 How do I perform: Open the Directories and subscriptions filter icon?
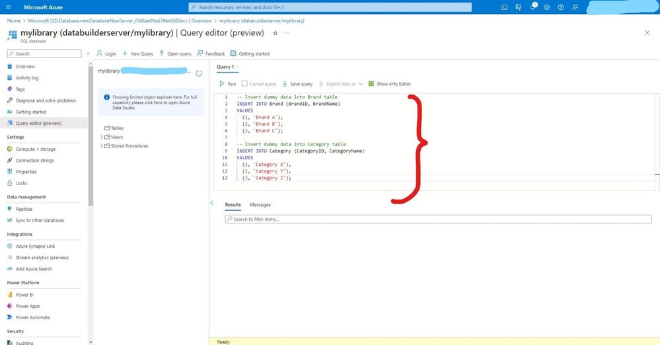518,7
